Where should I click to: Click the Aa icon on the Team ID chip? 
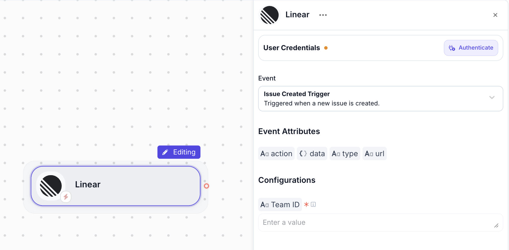(265, 204)
